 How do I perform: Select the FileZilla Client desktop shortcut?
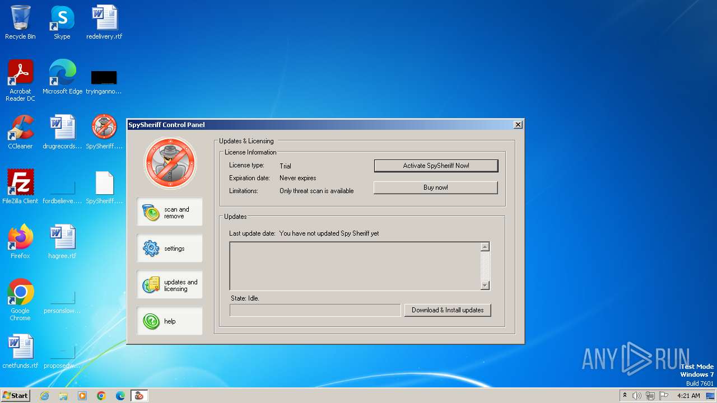tap(20, 187)
